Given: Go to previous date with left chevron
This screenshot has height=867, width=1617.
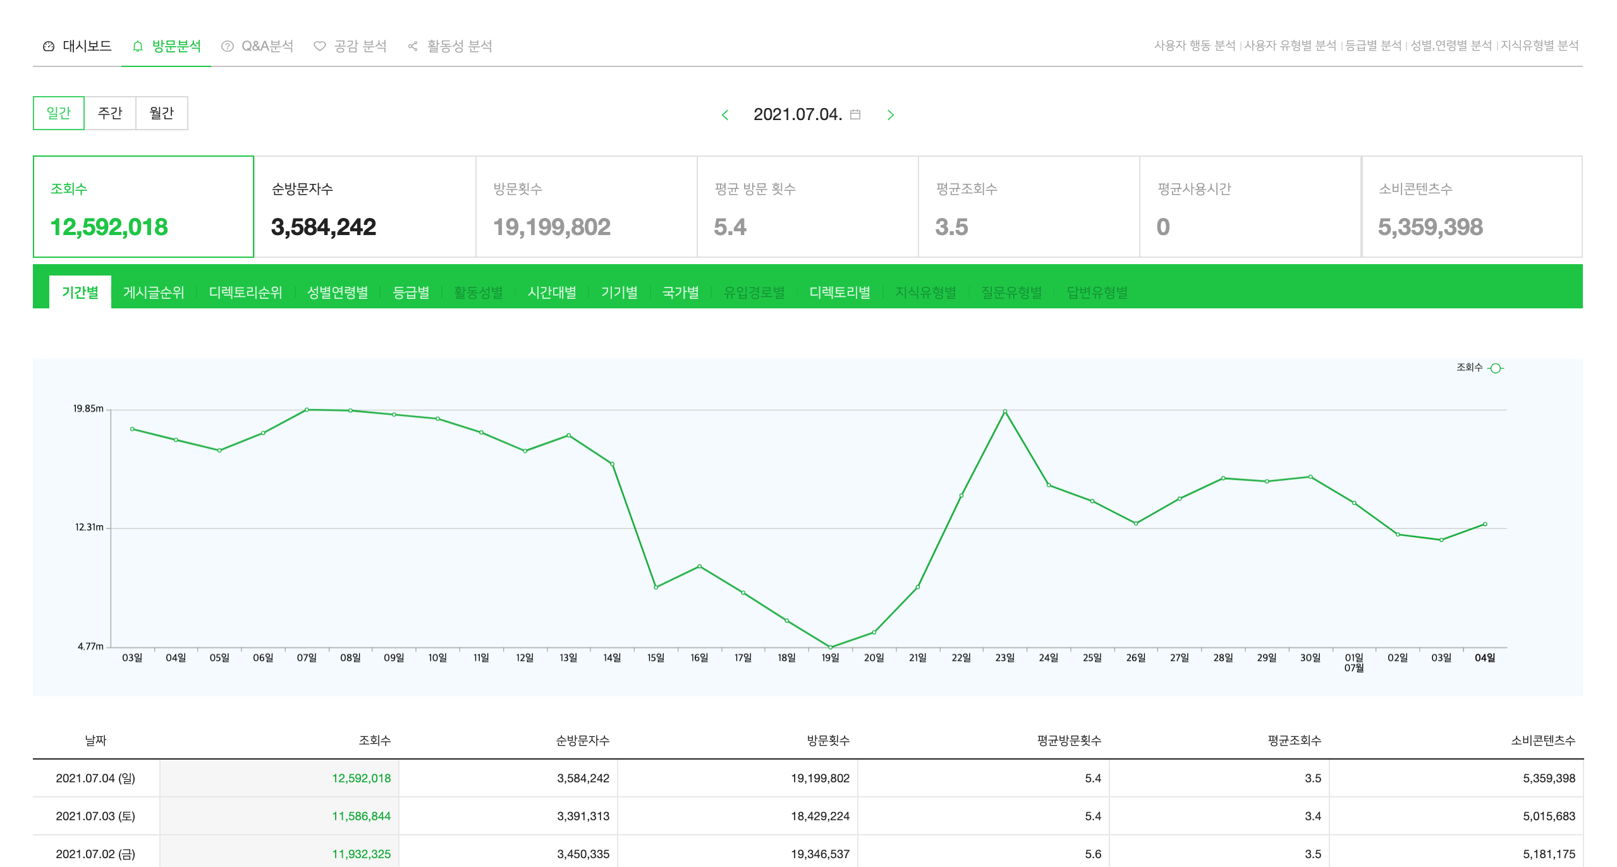Looking at the screenshot, I should coord(725,115).
